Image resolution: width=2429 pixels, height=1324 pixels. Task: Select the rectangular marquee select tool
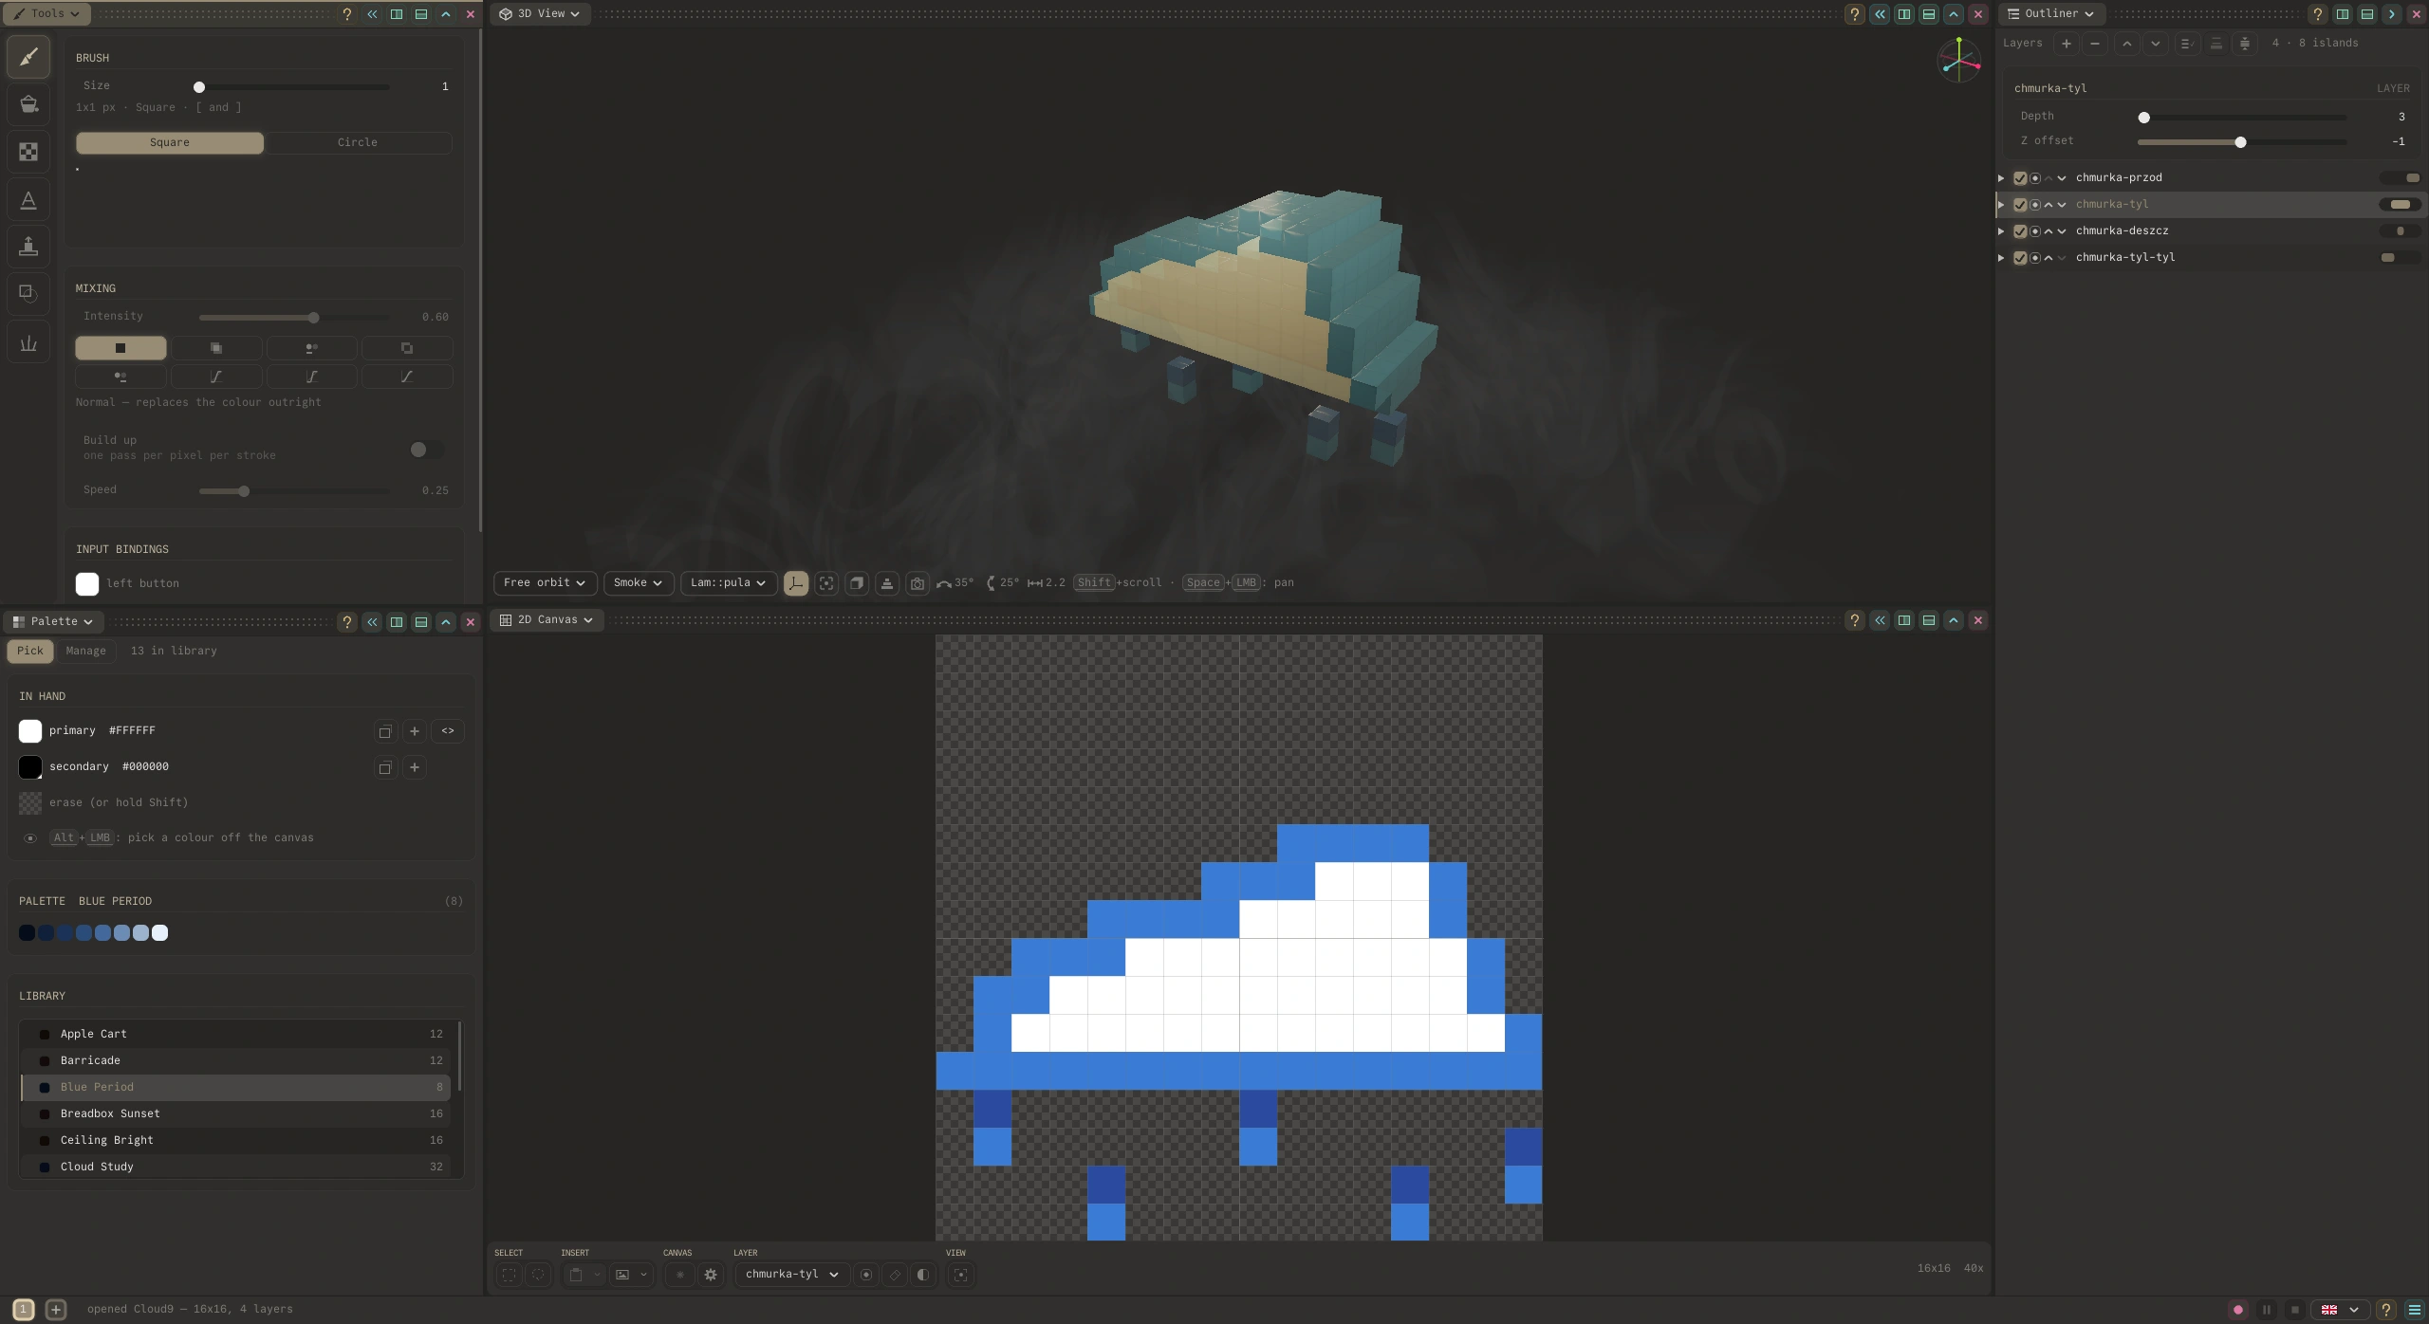pyautogui.click(x=510, y=1275)
